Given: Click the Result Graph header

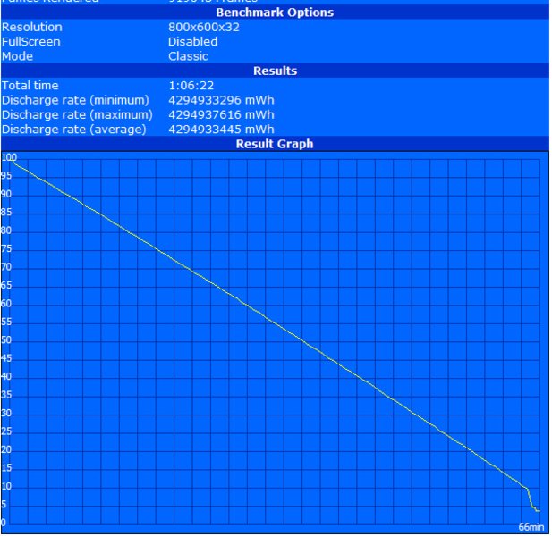Looking at the screenshot, I should (x=275, y=144).
